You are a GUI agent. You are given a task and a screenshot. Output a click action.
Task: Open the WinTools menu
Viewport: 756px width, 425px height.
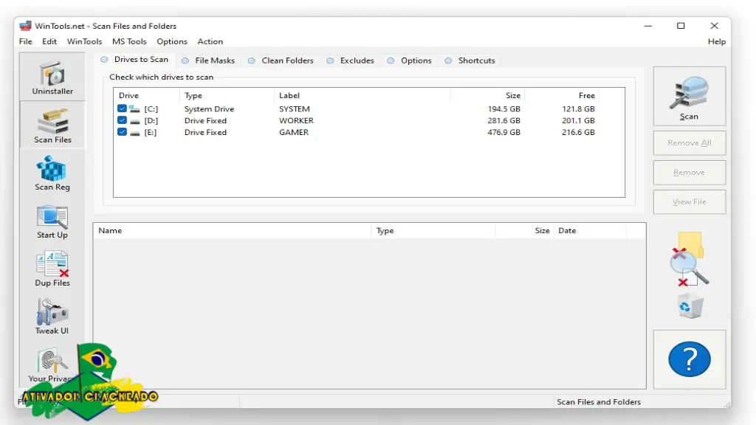click(x=84, y=41)
